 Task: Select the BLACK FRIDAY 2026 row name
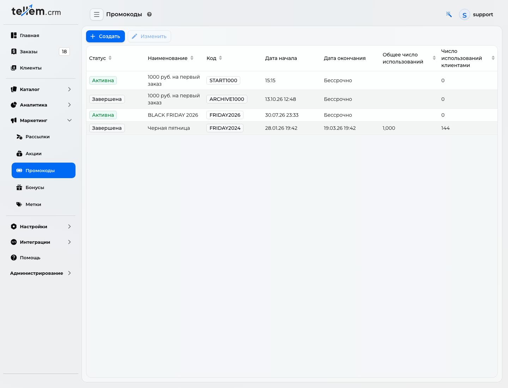(x=173, y=115)
